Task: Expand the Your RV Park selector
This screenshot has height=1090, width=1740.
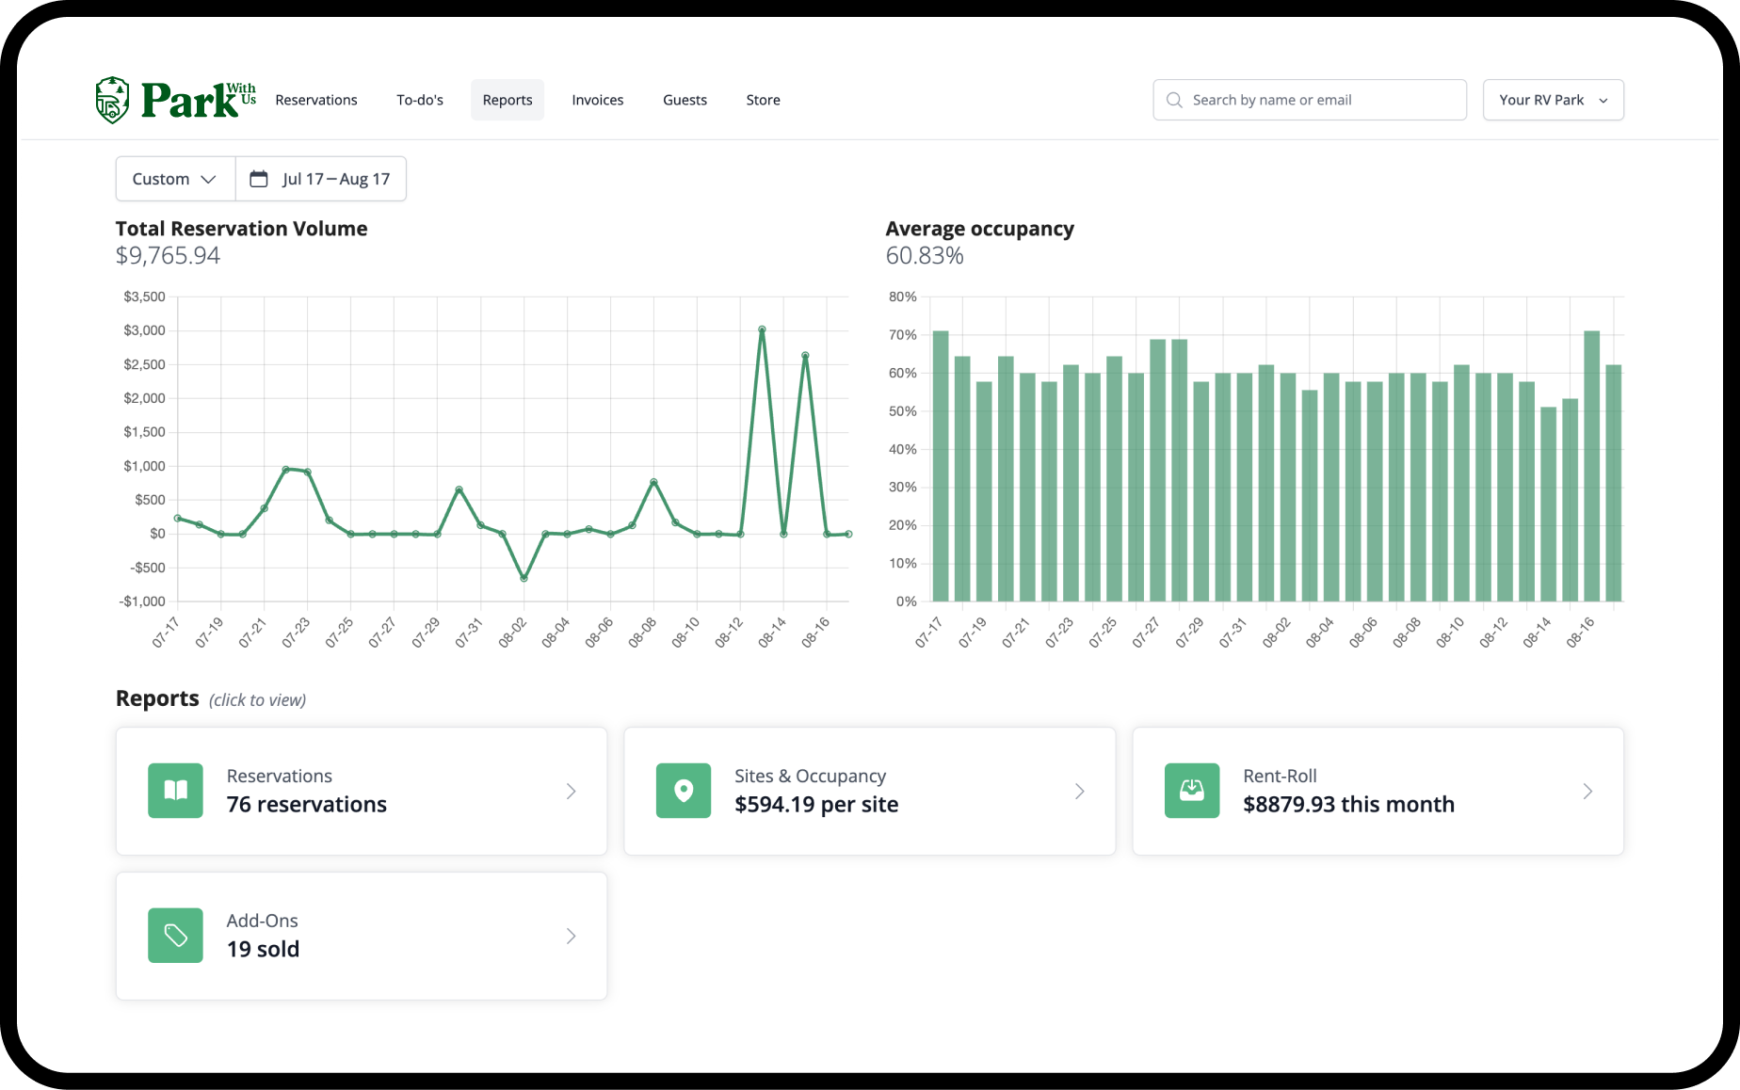Action: point(1553,100)
